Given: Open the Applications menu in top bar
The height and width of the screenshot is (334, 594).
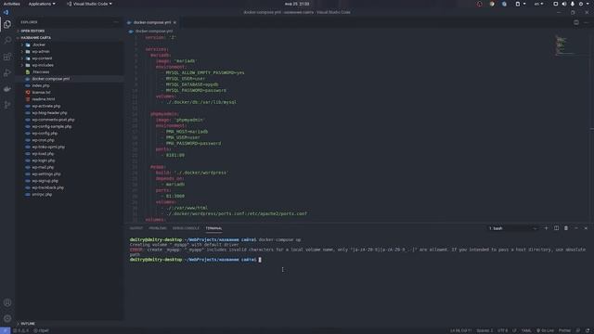Looking at the screenshot, I should click(42, 4).
